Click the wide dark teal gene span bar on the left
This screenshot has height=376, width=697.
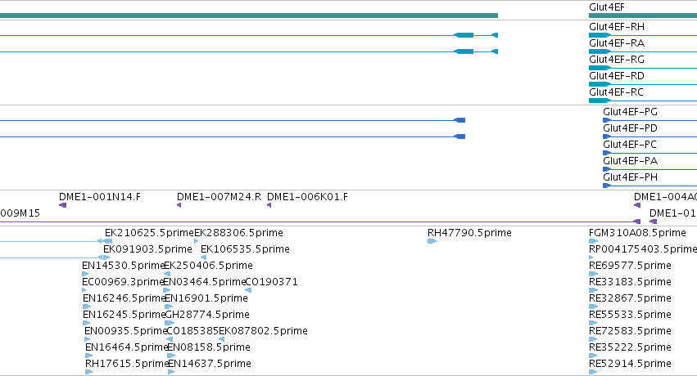coord(249,16)
